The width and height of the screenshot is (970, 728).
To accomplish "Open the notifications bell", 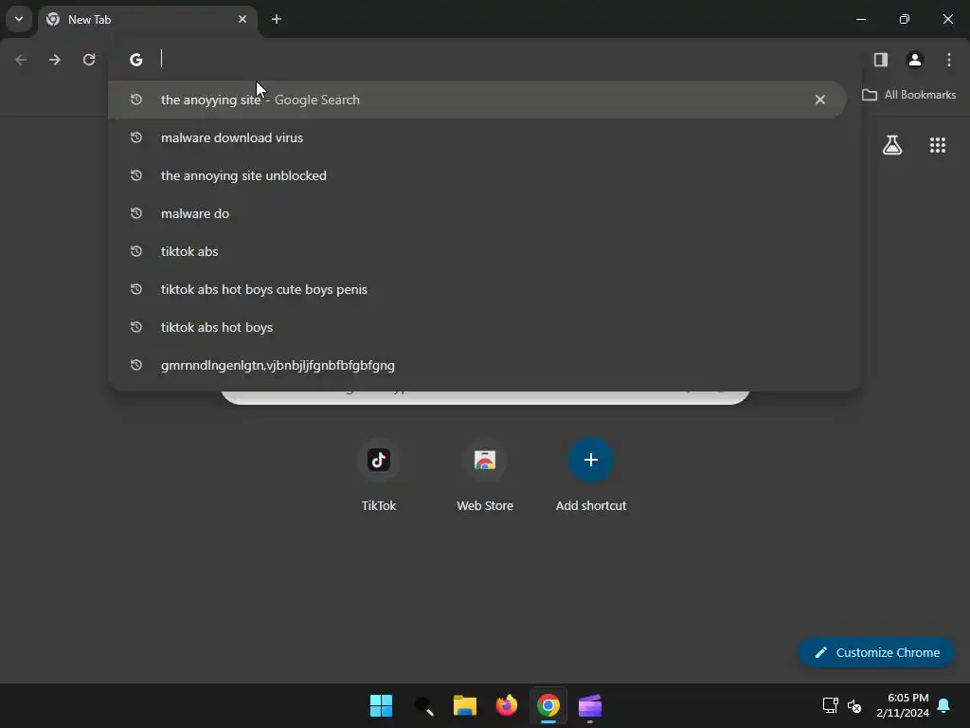I will point(944,705).
